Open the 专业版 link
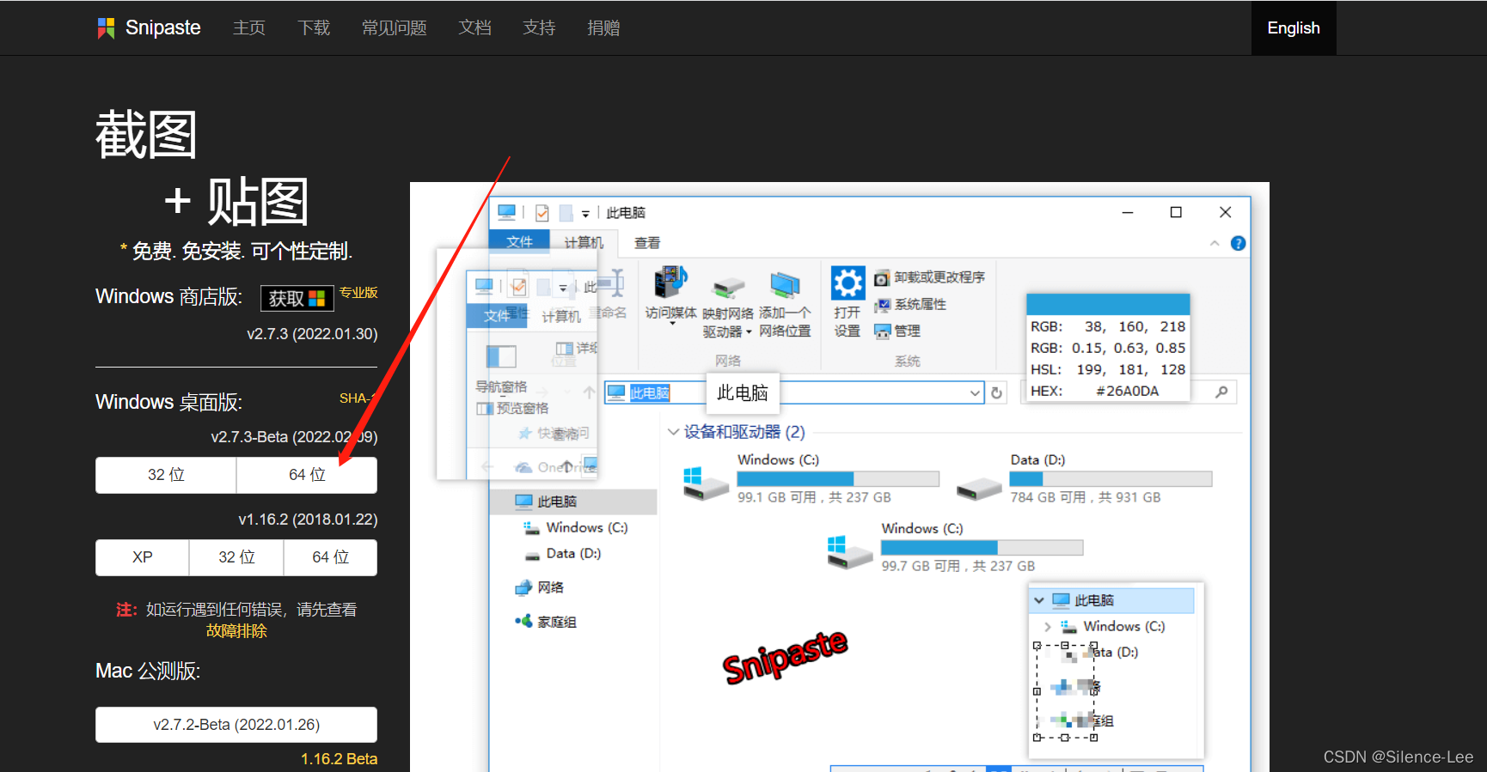The image size is (1487, 772). click(358, 293)
